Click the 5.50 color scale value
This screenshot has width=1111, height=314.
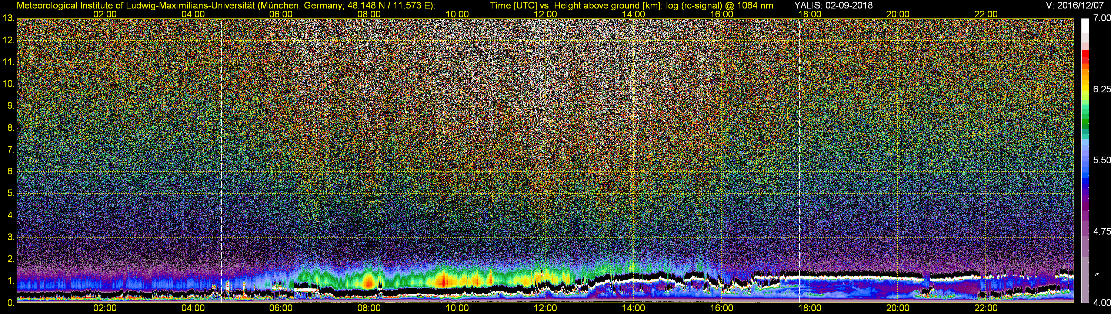(x=1102, y=160)
